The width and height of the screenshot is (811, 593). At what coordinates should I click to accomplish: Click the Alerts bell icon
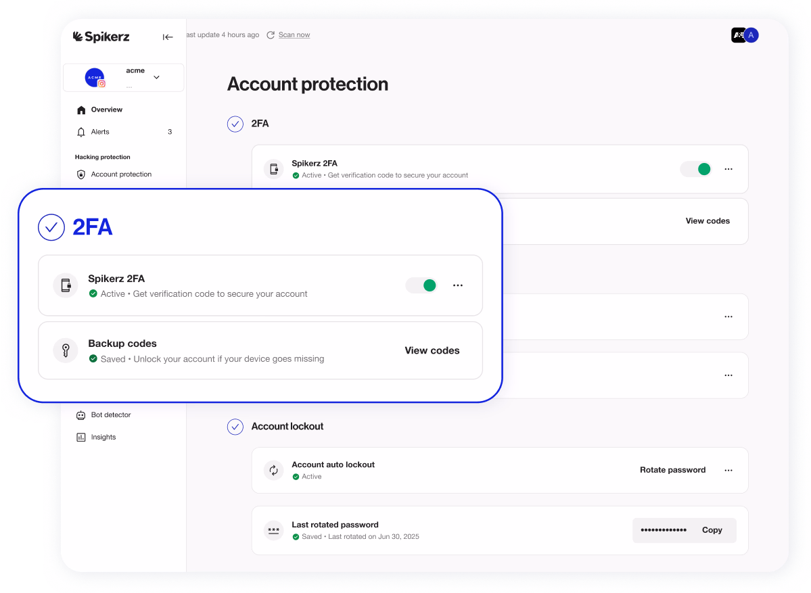click(x=81, y=132)
